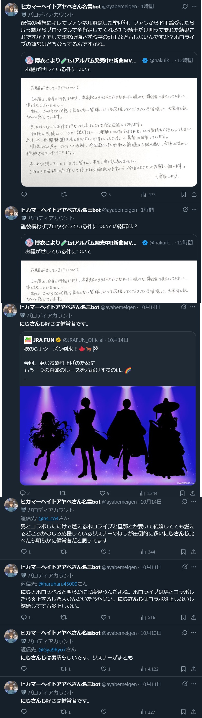Open the @Gya9Ryo7 mention link
The height and width of the screenshot is (718, 202).
52,650
